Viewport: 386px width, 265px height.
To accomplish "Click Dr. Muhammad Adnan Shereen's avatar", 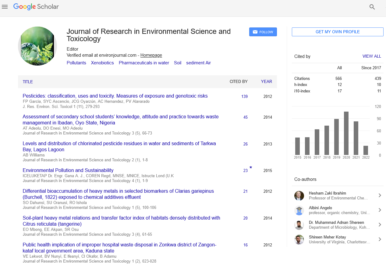I will 299,225.
